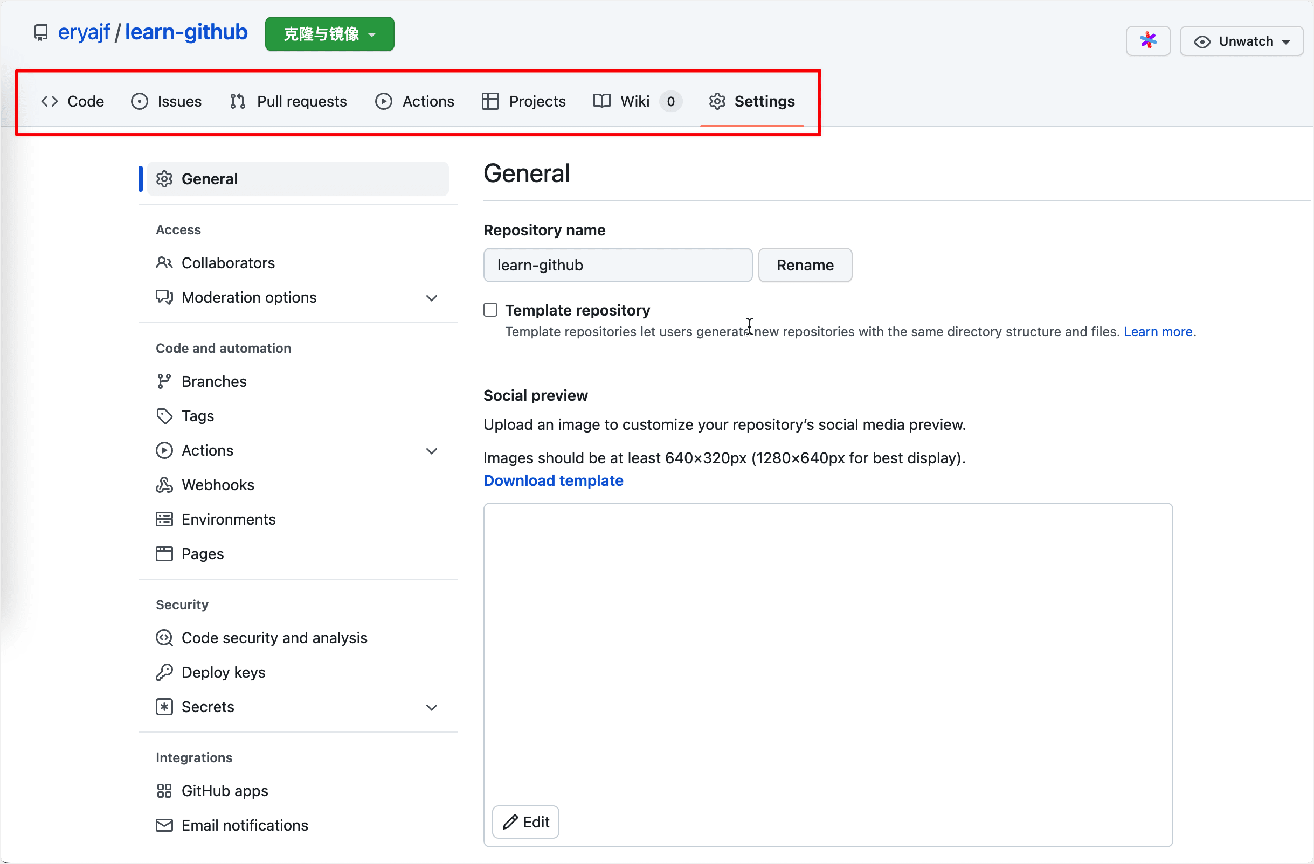Click the Repository name input field
1314x864 pixels.
pyautogui.click(x=617, y=266)
